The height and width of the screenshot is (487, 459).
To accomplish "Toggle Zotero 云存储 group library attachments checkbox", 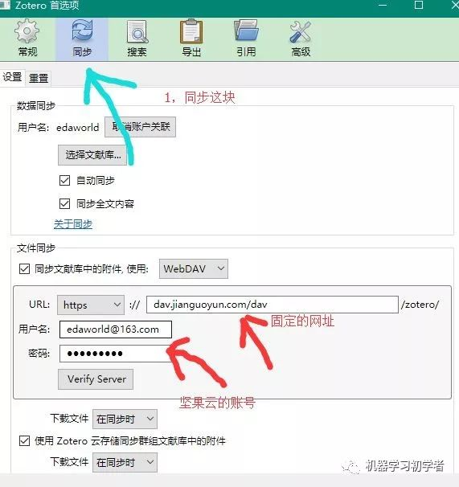I will tap(24, 440).
